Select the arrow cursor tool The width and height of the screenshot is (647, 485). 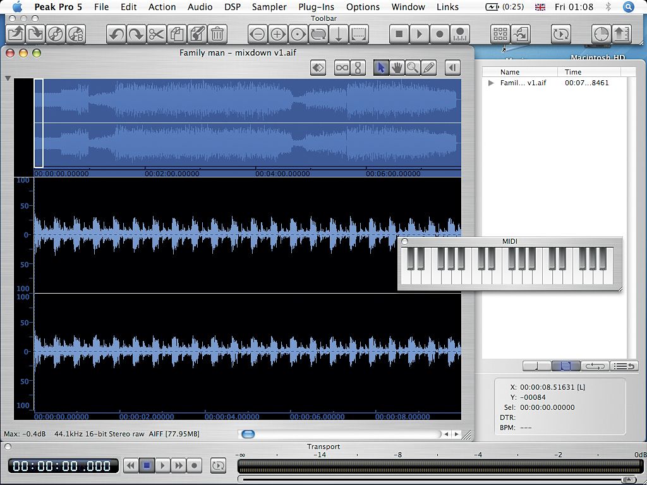[x=381, y=68]
